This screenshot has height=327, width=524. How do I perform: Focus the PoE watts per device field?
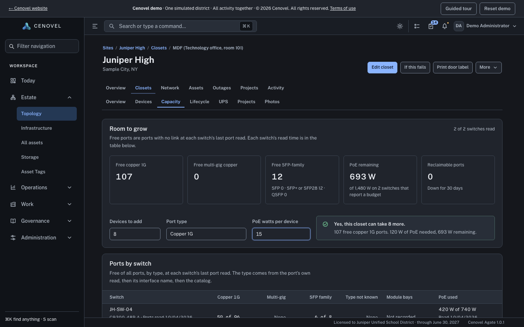coord(281,234)
